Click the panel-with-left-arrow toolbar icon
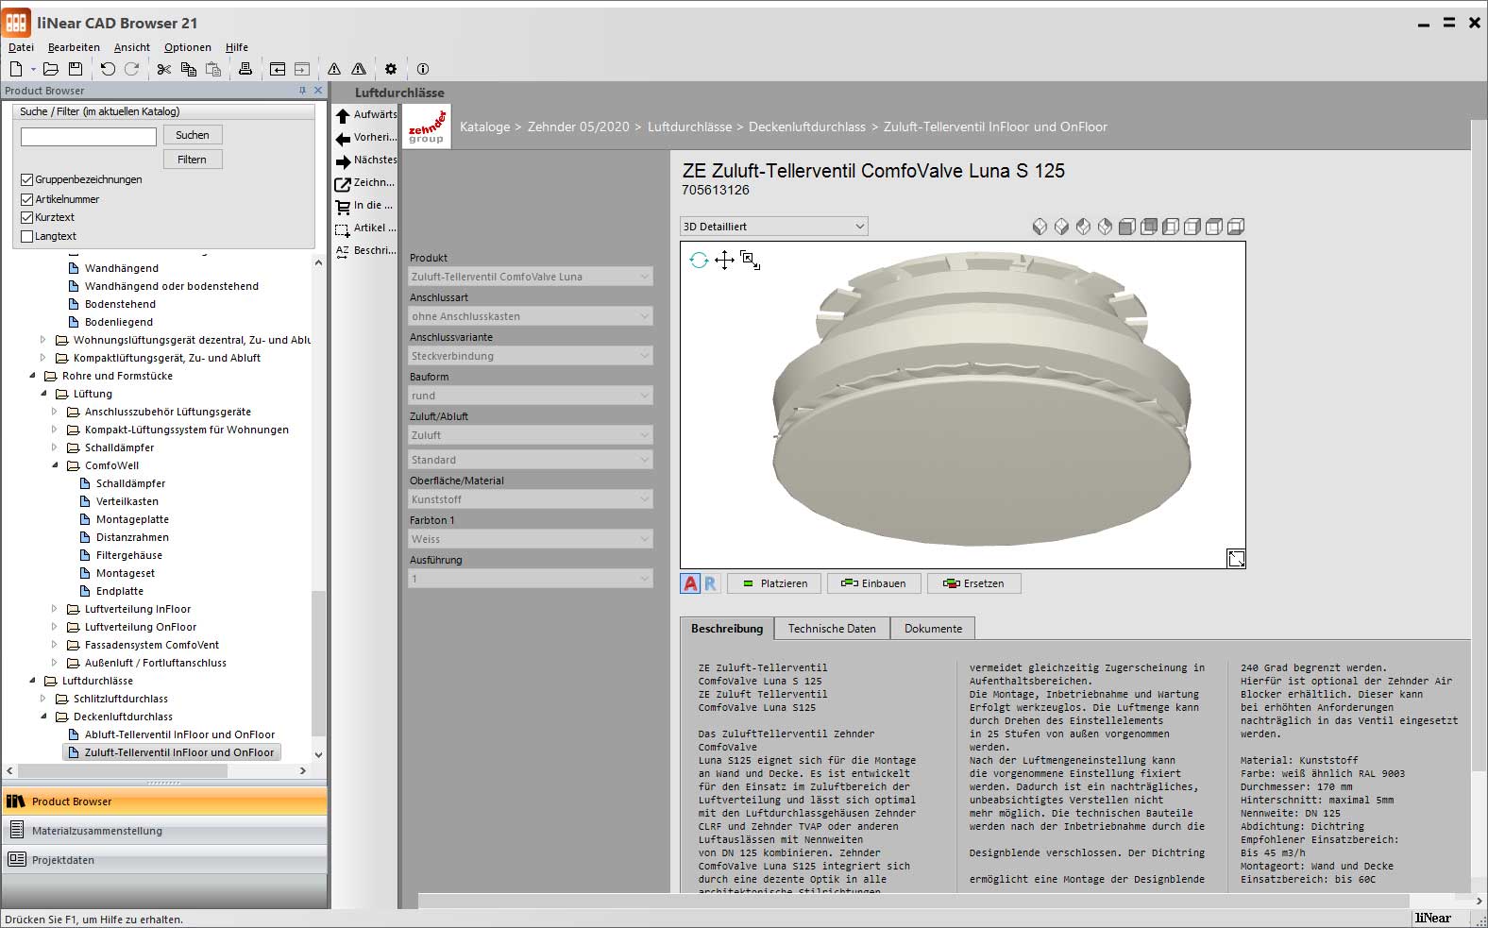This screenshot has height=928, width=1488. 278,69
